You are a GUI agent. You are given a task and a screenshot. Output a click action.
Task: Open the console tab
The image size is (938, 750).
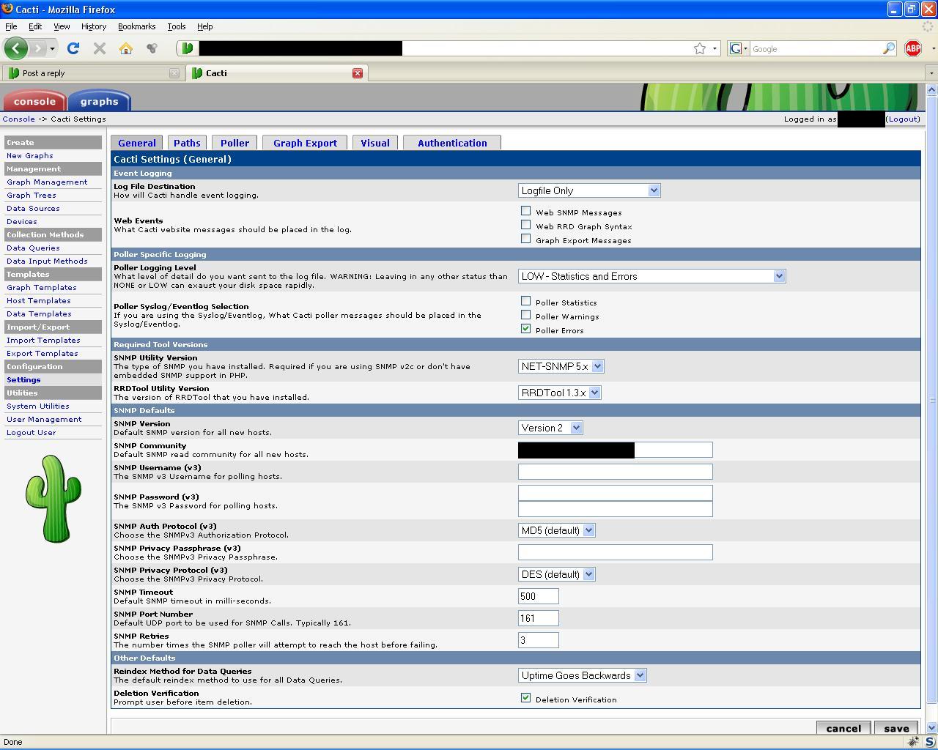(x=34, y=101)
